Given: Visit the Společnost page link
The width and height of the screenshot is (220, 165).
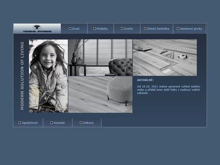Looking at the screenshot, I should point(30,123).
